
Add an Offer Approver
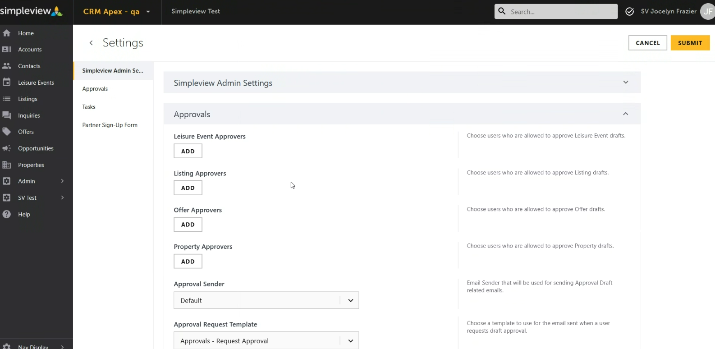point(188,225)
